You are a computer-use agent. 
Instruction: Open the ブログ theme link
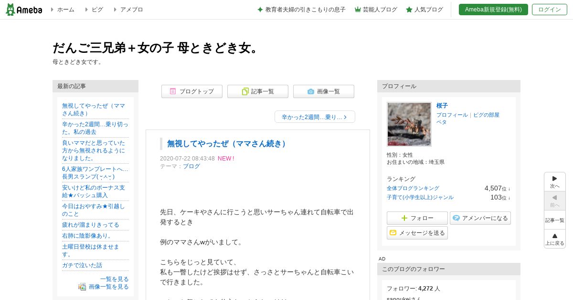pyautogui.click(x=191, y=166)
